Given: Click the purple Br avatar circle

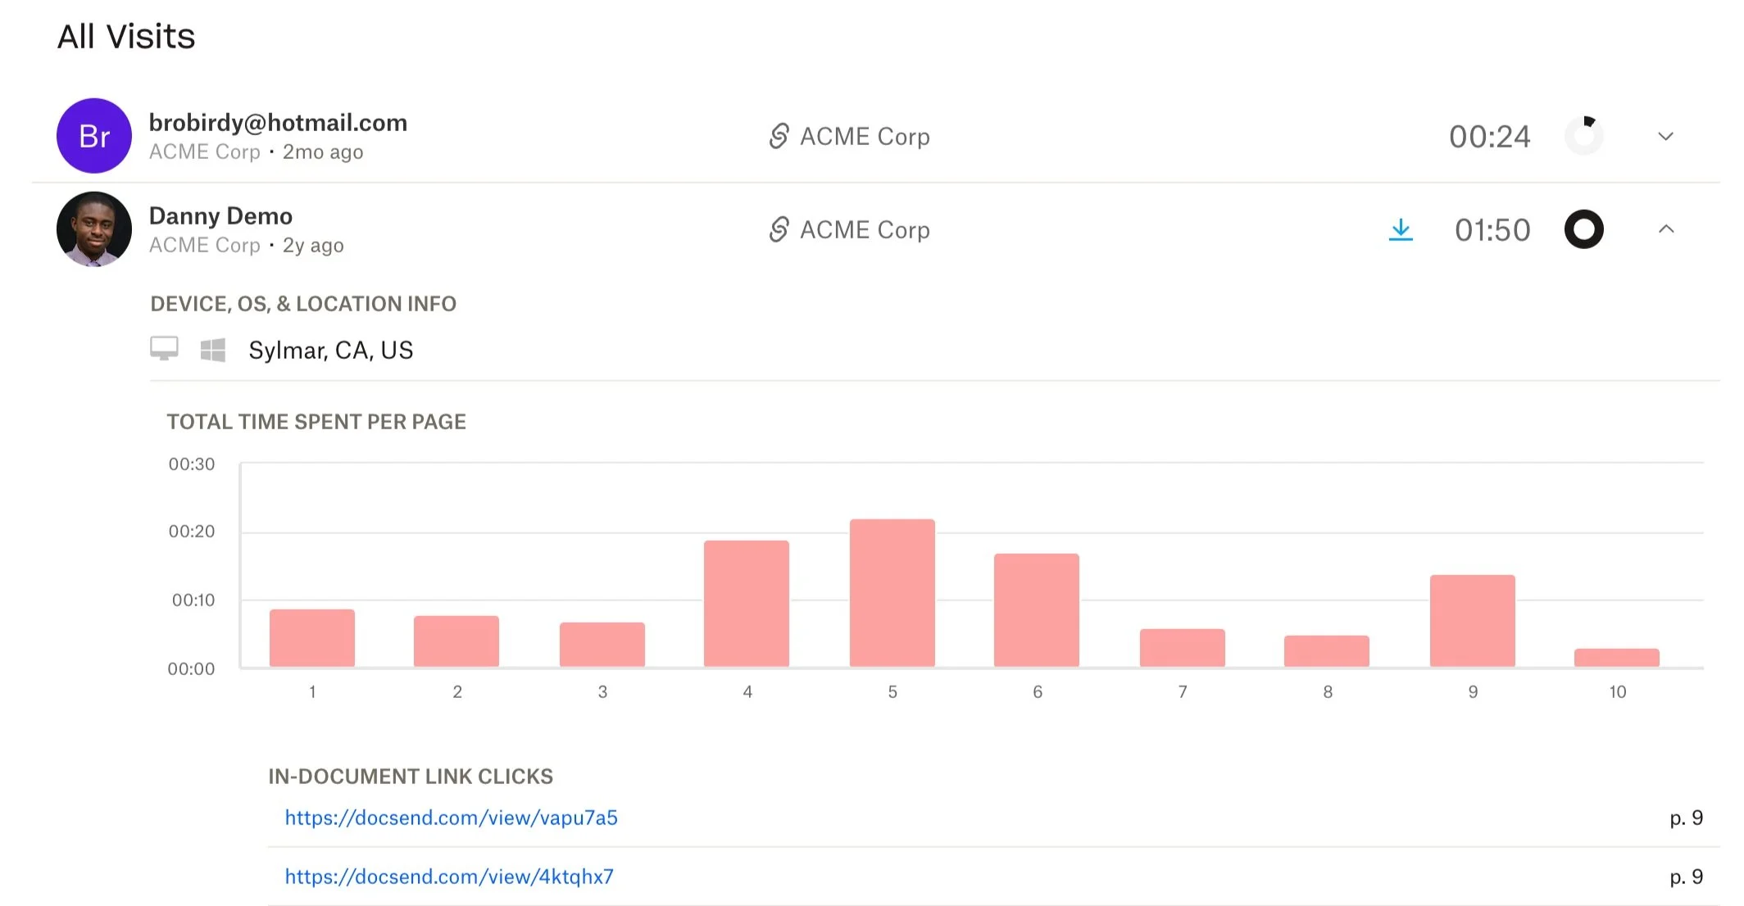Looking at the screenshot, I should click(x=94, y=136).
